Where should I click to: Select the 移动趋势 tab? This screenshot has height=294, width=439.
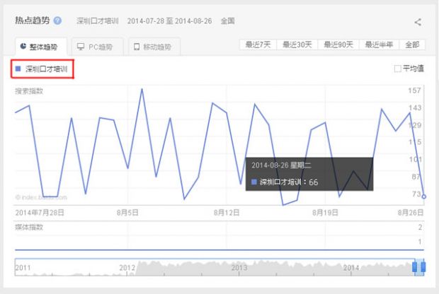pyautogui.click(x=154, y=47)
